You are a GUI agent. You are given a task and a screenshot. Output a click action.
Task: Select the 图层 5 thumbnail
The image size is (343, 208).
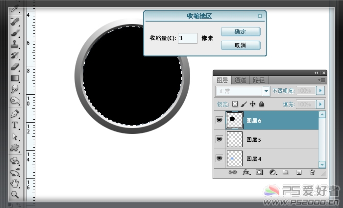click(235, 139)
